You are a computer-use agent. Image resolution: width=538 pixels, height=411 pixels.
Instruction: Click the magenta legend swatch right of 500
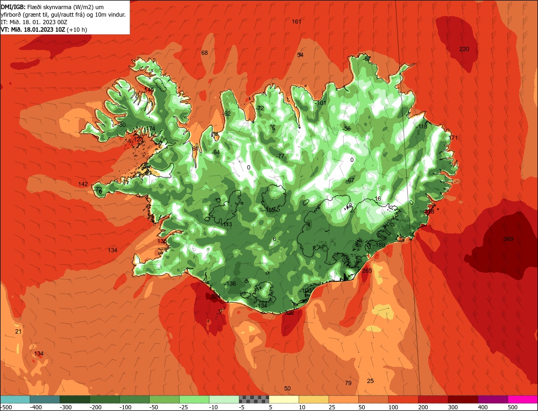click(x=522, y=399)
